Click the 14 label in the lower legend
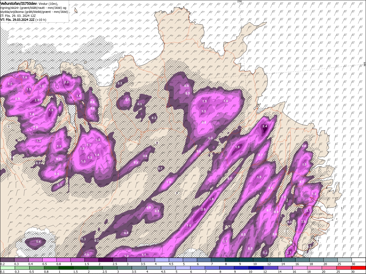Image resolution: width=366 pixels, height=274 pixels. [279, 272]
